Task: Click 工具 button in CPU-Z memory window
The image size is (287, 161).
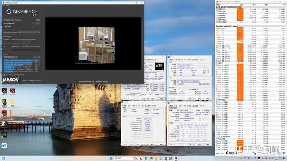Action: click(143, 145)
